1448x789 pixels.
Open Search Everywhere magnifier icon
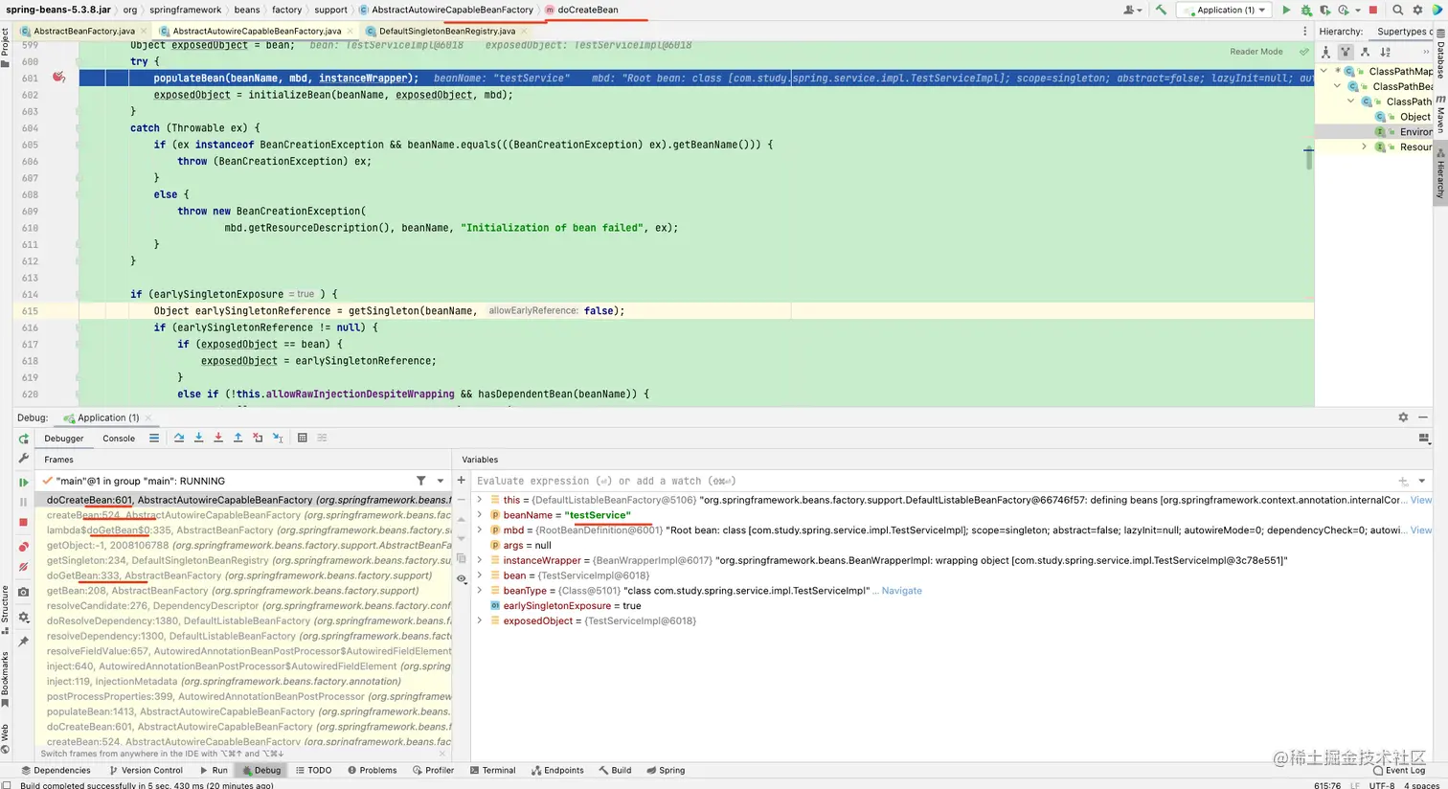1398,10
